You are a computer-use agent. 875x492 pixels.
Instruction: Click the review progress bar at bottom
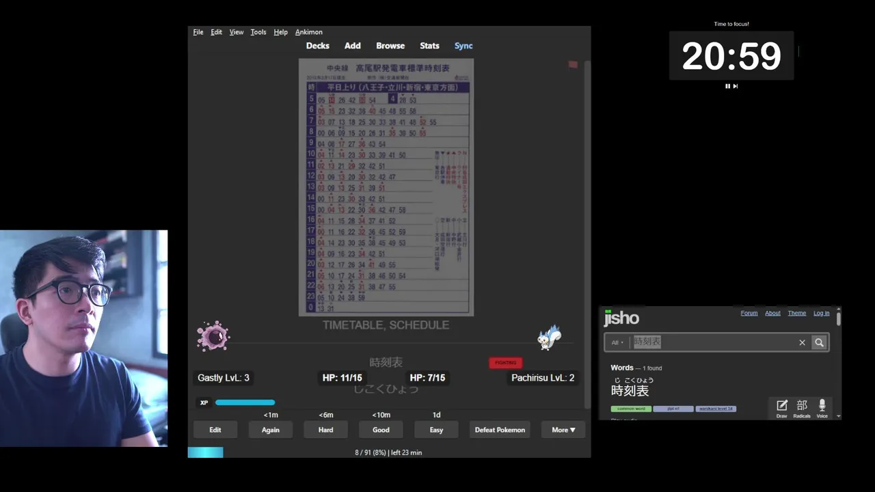point(206,452)
